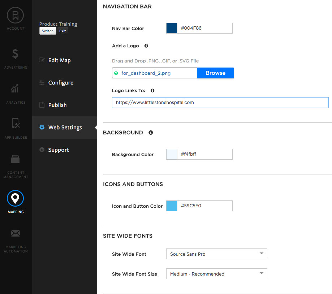Open the Configure menu item
332x294 pixels.
tap(61, 83)
